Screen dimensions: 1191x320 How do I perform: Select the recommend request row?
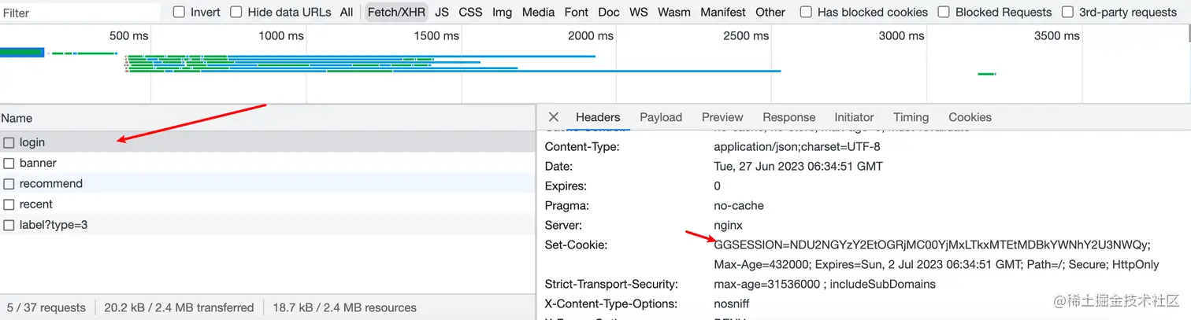pos(51,183)
